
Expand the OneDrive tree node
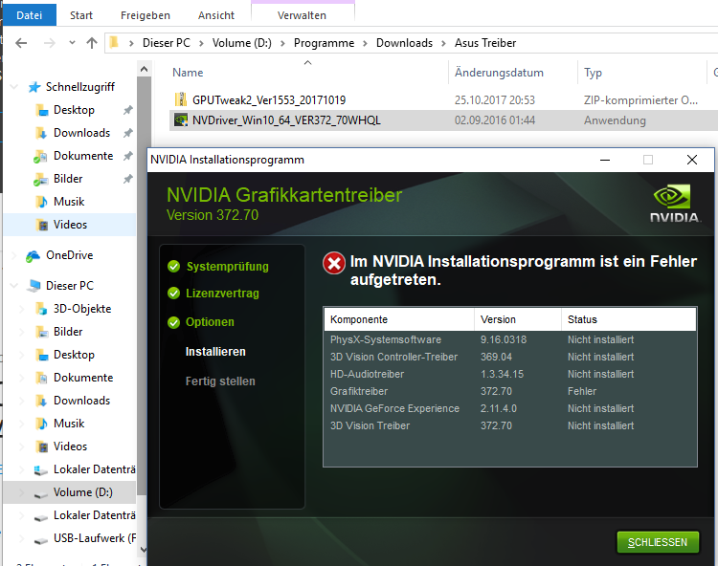point(14,255)
